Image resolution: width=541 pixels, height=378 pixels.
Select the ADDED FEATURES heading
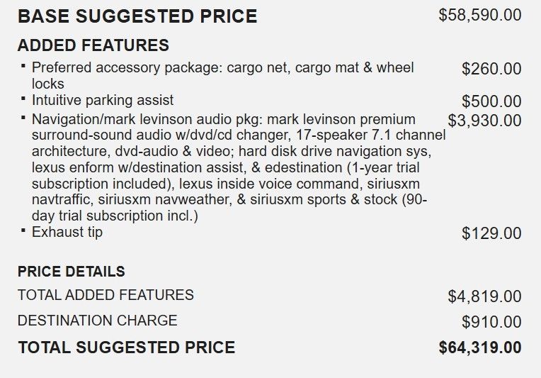(93, 46)
